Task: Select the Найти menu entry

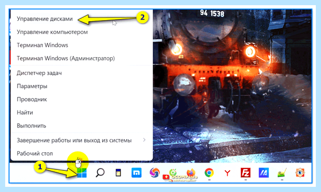Action: tap(25, 113)
